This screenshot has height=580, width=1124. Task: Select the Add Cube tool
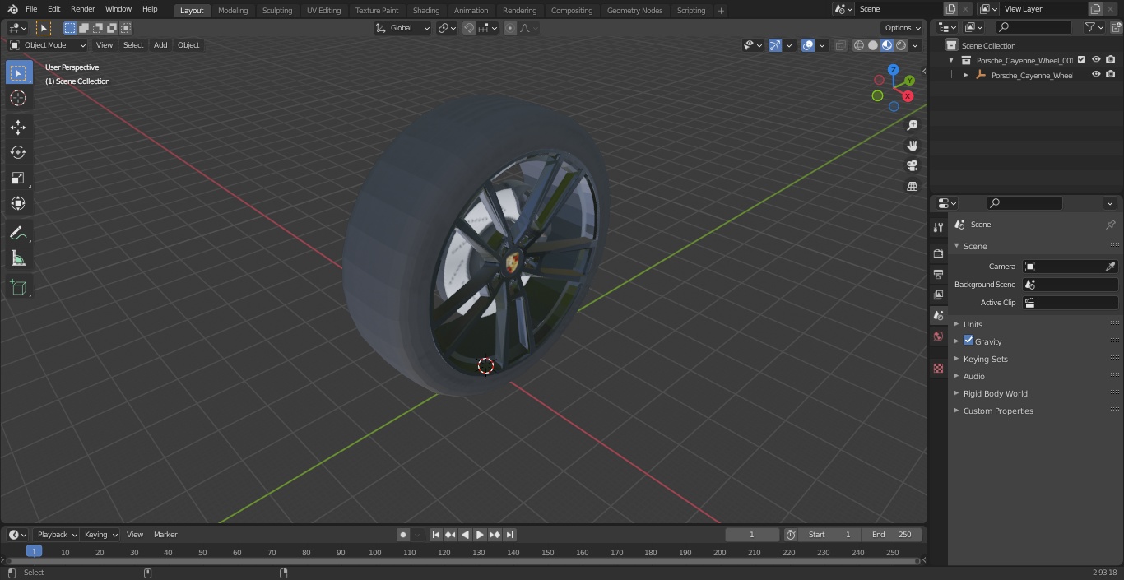tap(18, 288)
